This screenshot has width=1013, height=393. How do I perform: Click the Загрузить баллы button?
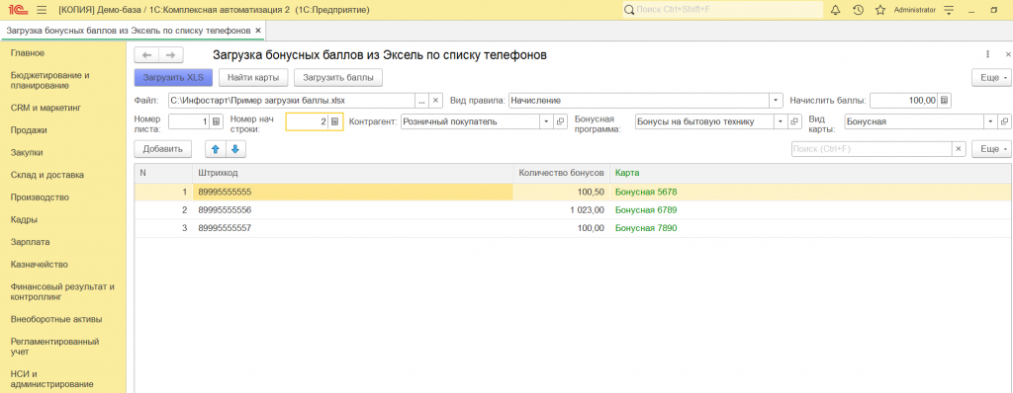click(x=338, y=77)
